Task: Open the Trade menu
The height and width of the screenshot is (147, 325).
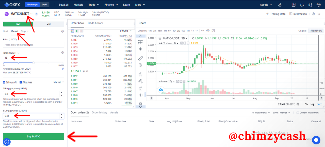Action: pos(94,5)
